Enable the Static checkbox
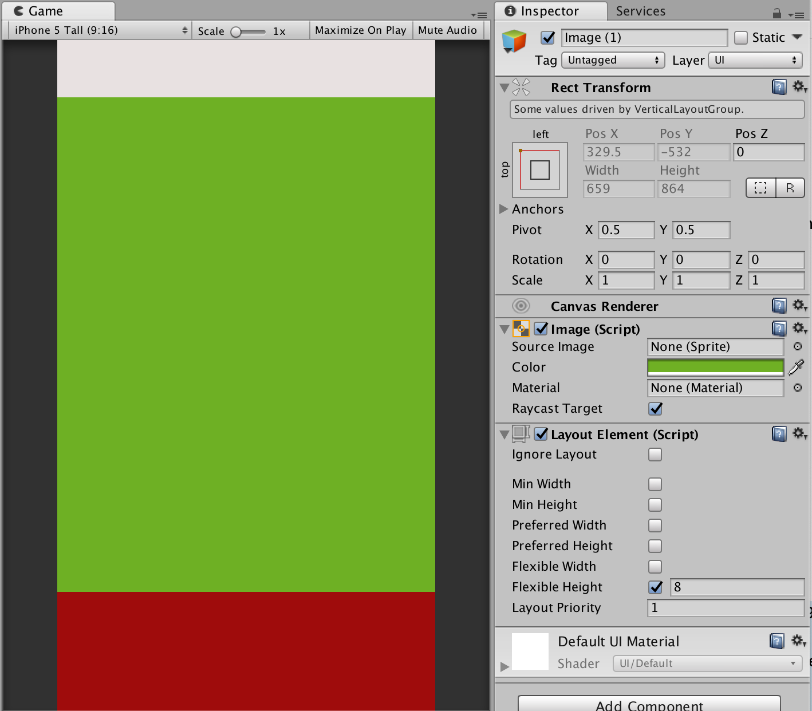Image resolution: width=812 pixels, height=711 pixels. pyautogui.click(x=741, y=38)
